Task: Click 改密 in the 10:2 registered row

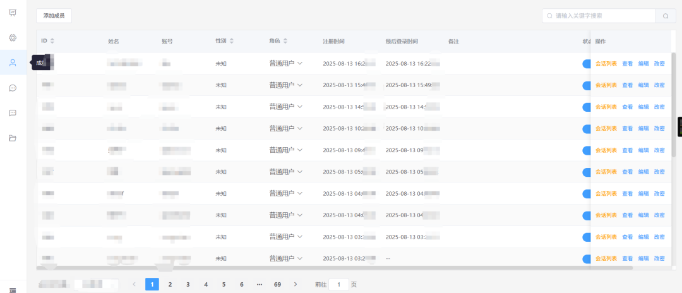Action: click(x=659, y=128)
